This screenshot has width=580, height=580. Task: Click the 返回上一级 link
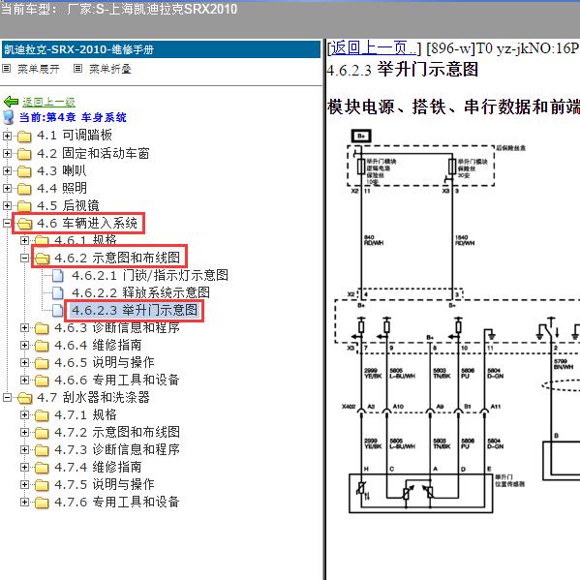(x=48, y=102)
